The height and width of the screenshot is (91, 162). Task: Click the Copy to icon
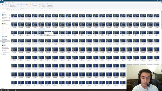click(x=21, y=5)
